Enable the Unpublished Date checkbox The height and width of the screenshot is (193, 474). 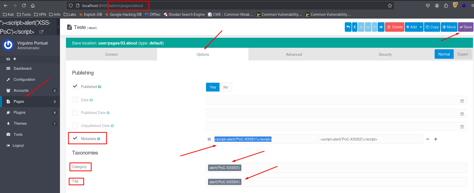(75, 125)
